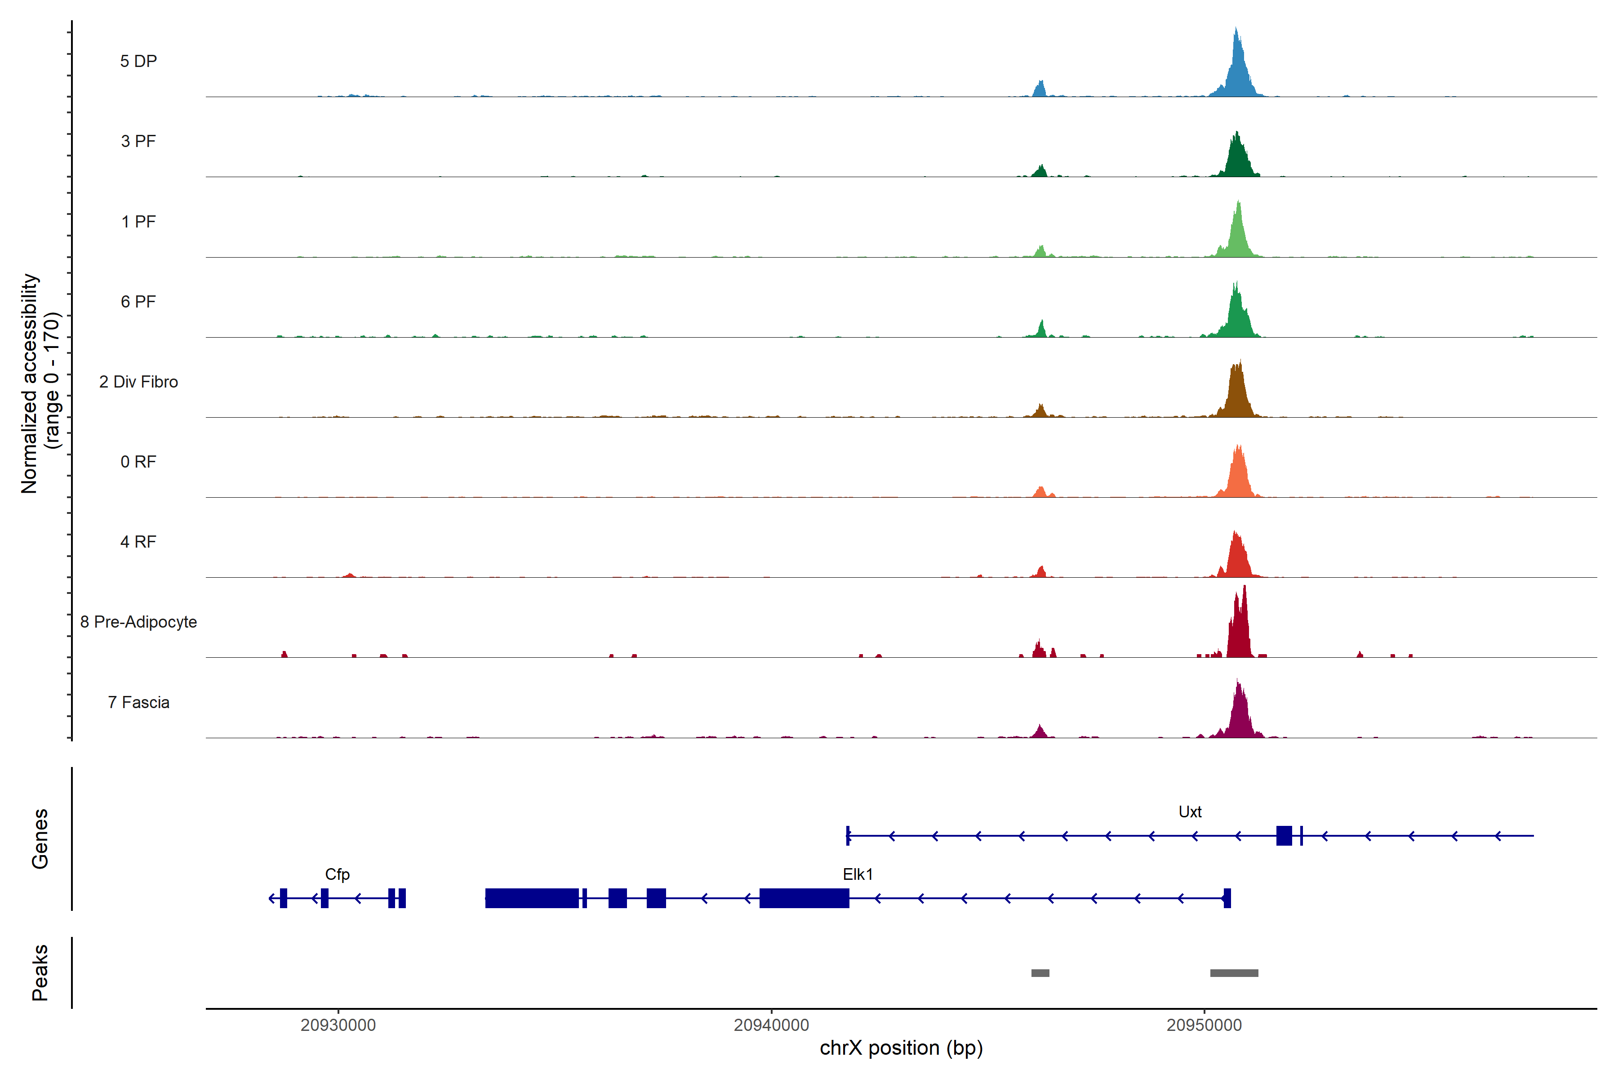Click the 7 Fascia track label

click(138, 703)
